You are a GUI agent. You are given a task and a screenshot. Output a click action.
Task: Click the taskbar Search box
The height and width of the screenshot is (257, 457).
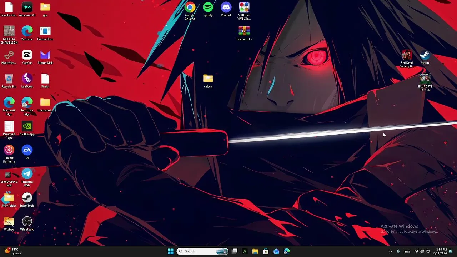[202, 251]
